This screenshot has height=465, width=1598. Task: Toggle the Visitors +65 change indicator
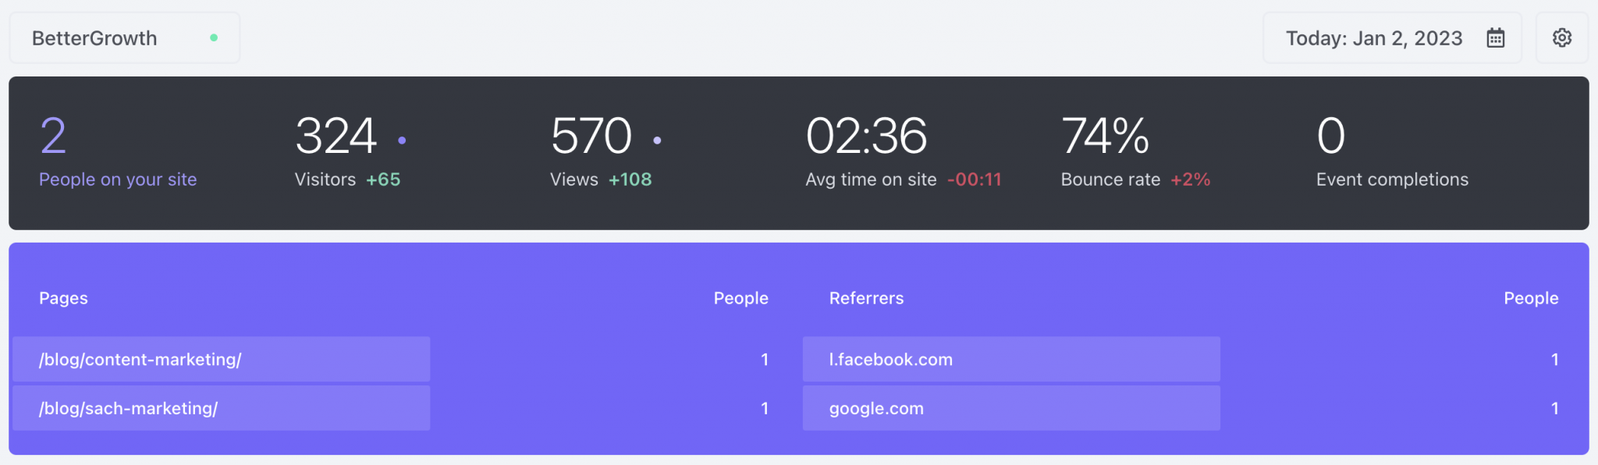pos(383,179)
